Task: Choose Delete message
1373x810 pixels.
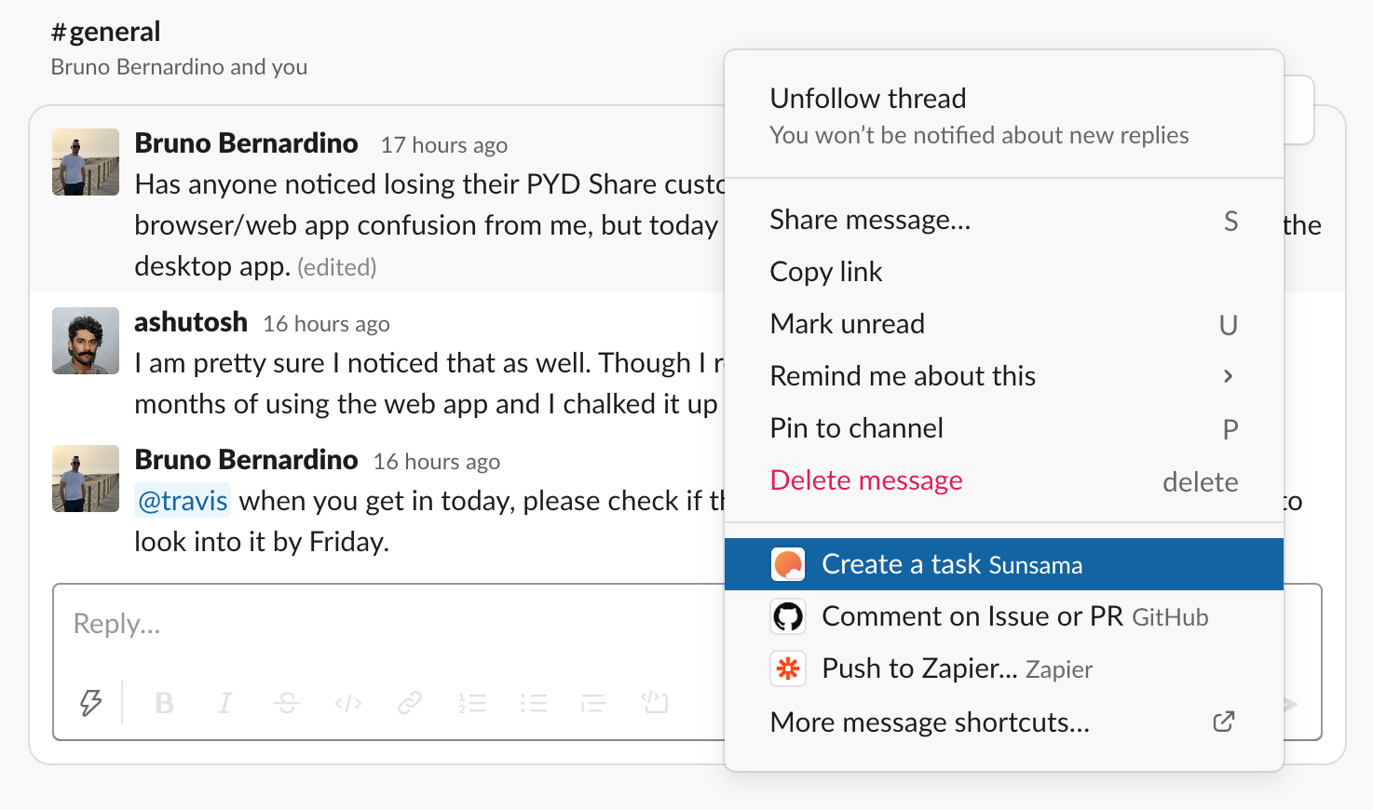Action: (x=865, y=480)
